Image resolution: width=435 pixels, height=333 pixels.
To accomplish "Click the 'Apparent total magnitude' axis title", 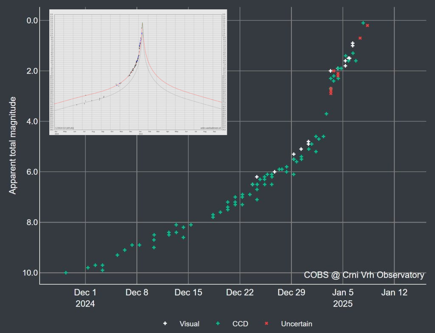I will 12,145.
